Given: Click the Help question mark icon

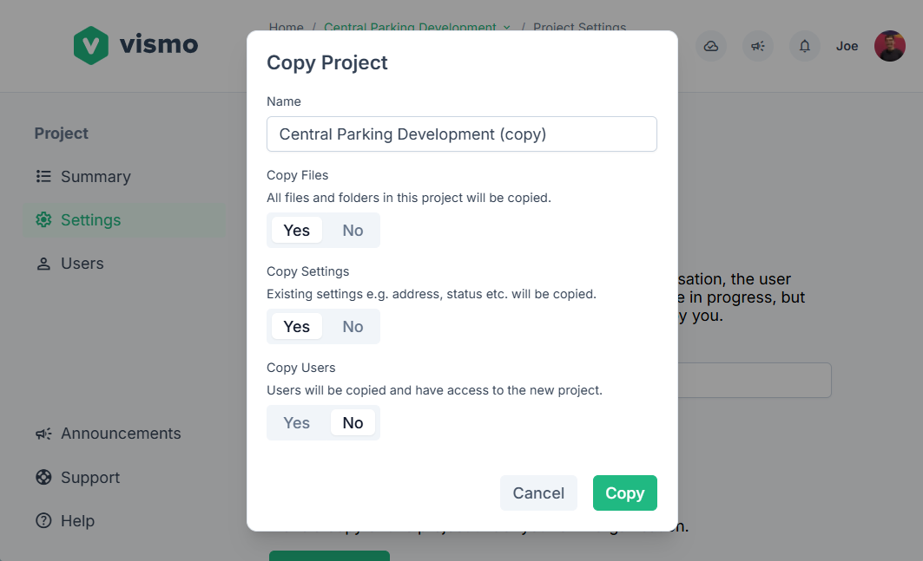Looking at the screenshot, I should (x=43, y=521).
